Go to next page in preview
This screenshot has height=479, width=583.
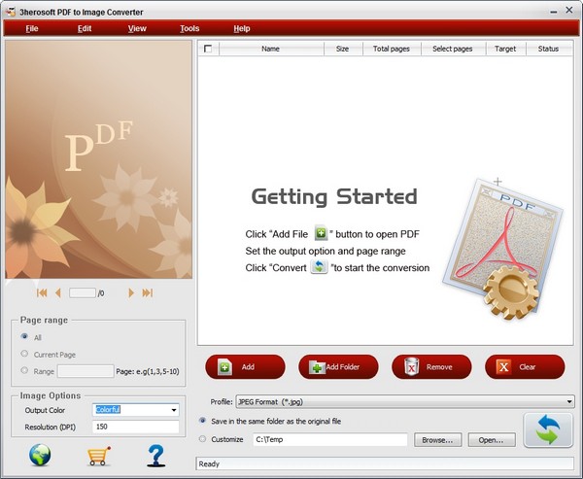[131, 292]
